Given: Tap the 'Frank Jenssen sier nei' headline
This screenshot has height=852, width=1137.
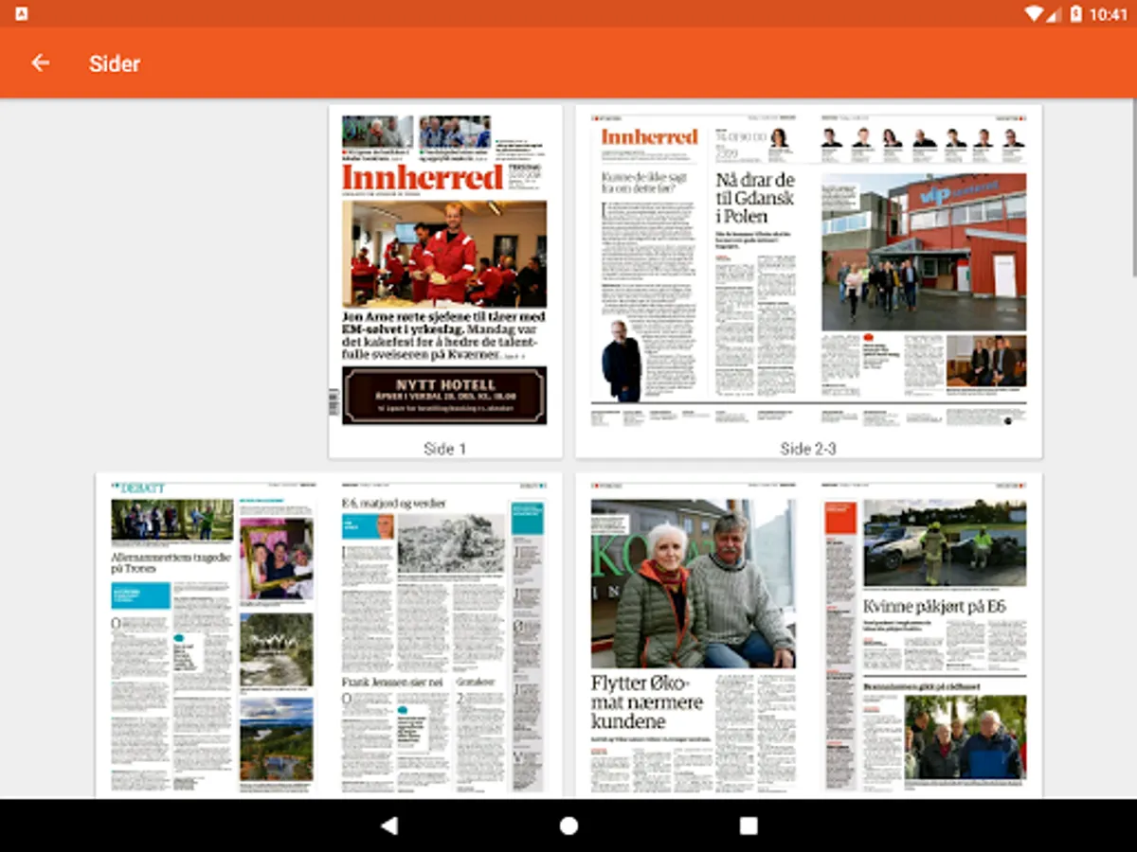Looking at the screenshot, I should (391, 681).
